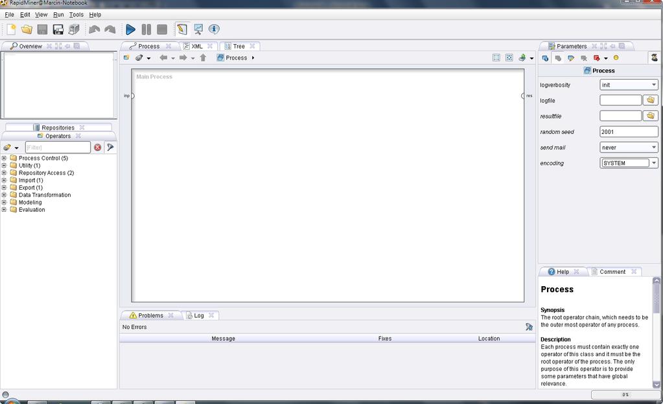
Task: Pause the running process
Action: click(146, 29)
